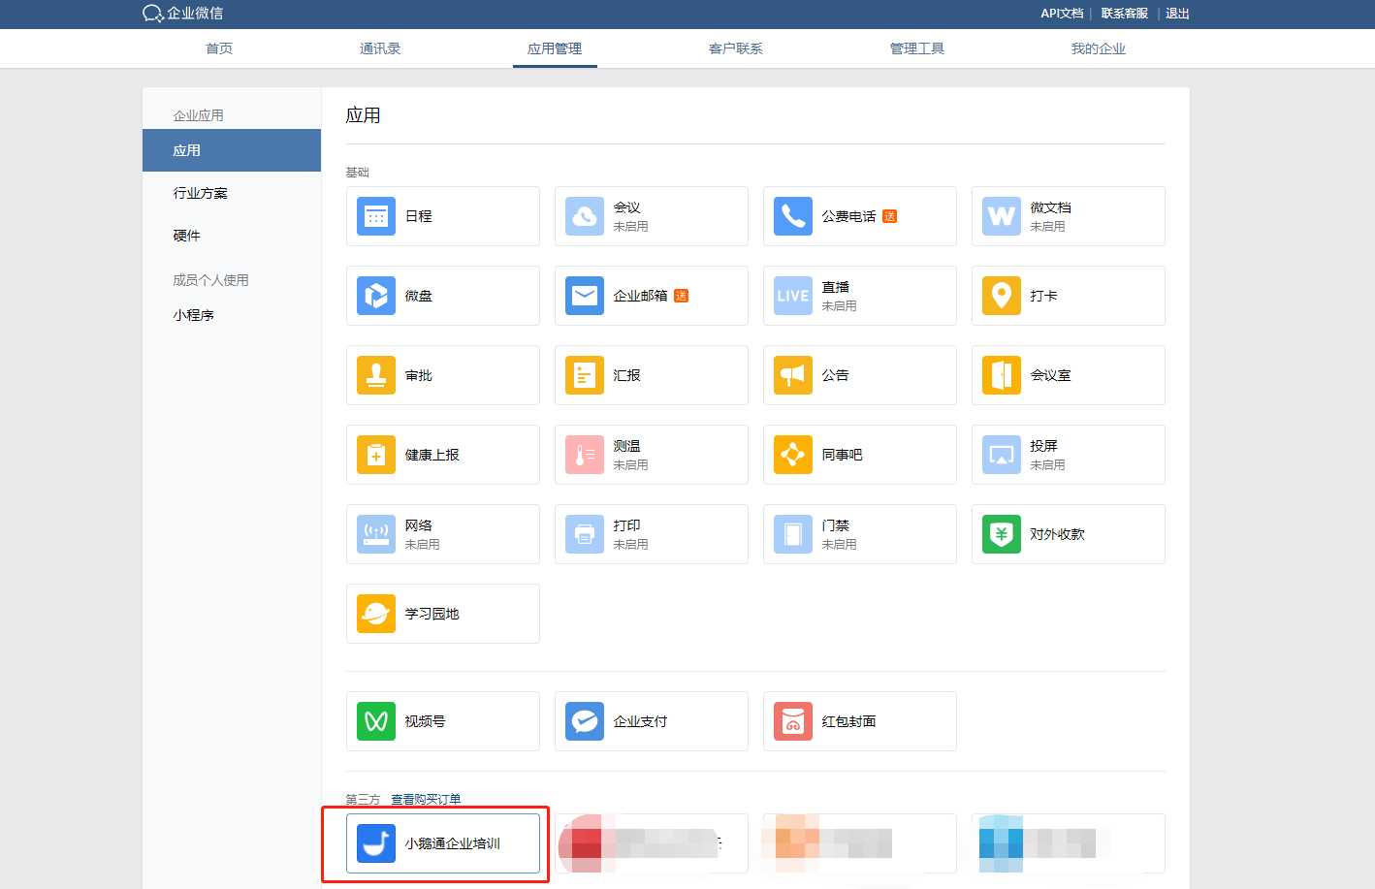
Task: Click 未启用 status under 测温
Action: (631, 464)
